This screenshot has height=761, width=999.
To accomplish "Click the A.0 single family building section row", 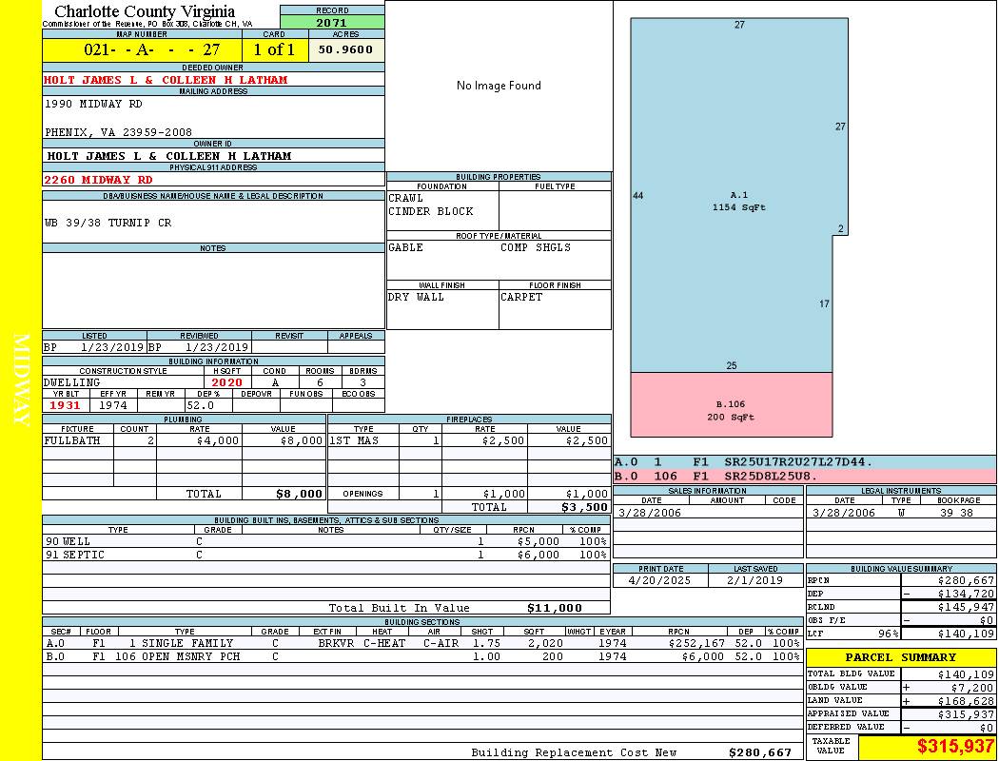I will pyautogui.click(x=421, y=643).
